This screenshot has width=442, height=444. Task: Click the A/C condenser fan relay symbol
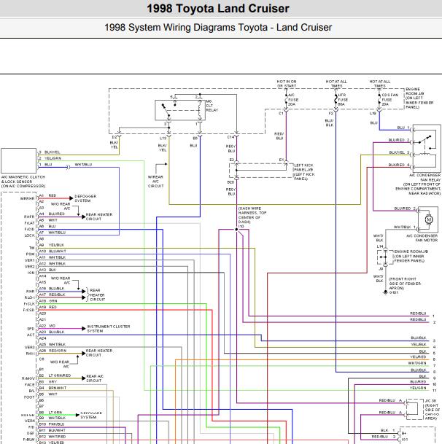click(x=427, y=148)
